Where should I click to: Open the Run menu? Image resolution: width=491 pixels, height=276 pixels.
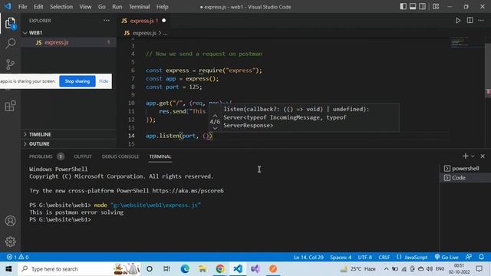click(x=117, y=7)
